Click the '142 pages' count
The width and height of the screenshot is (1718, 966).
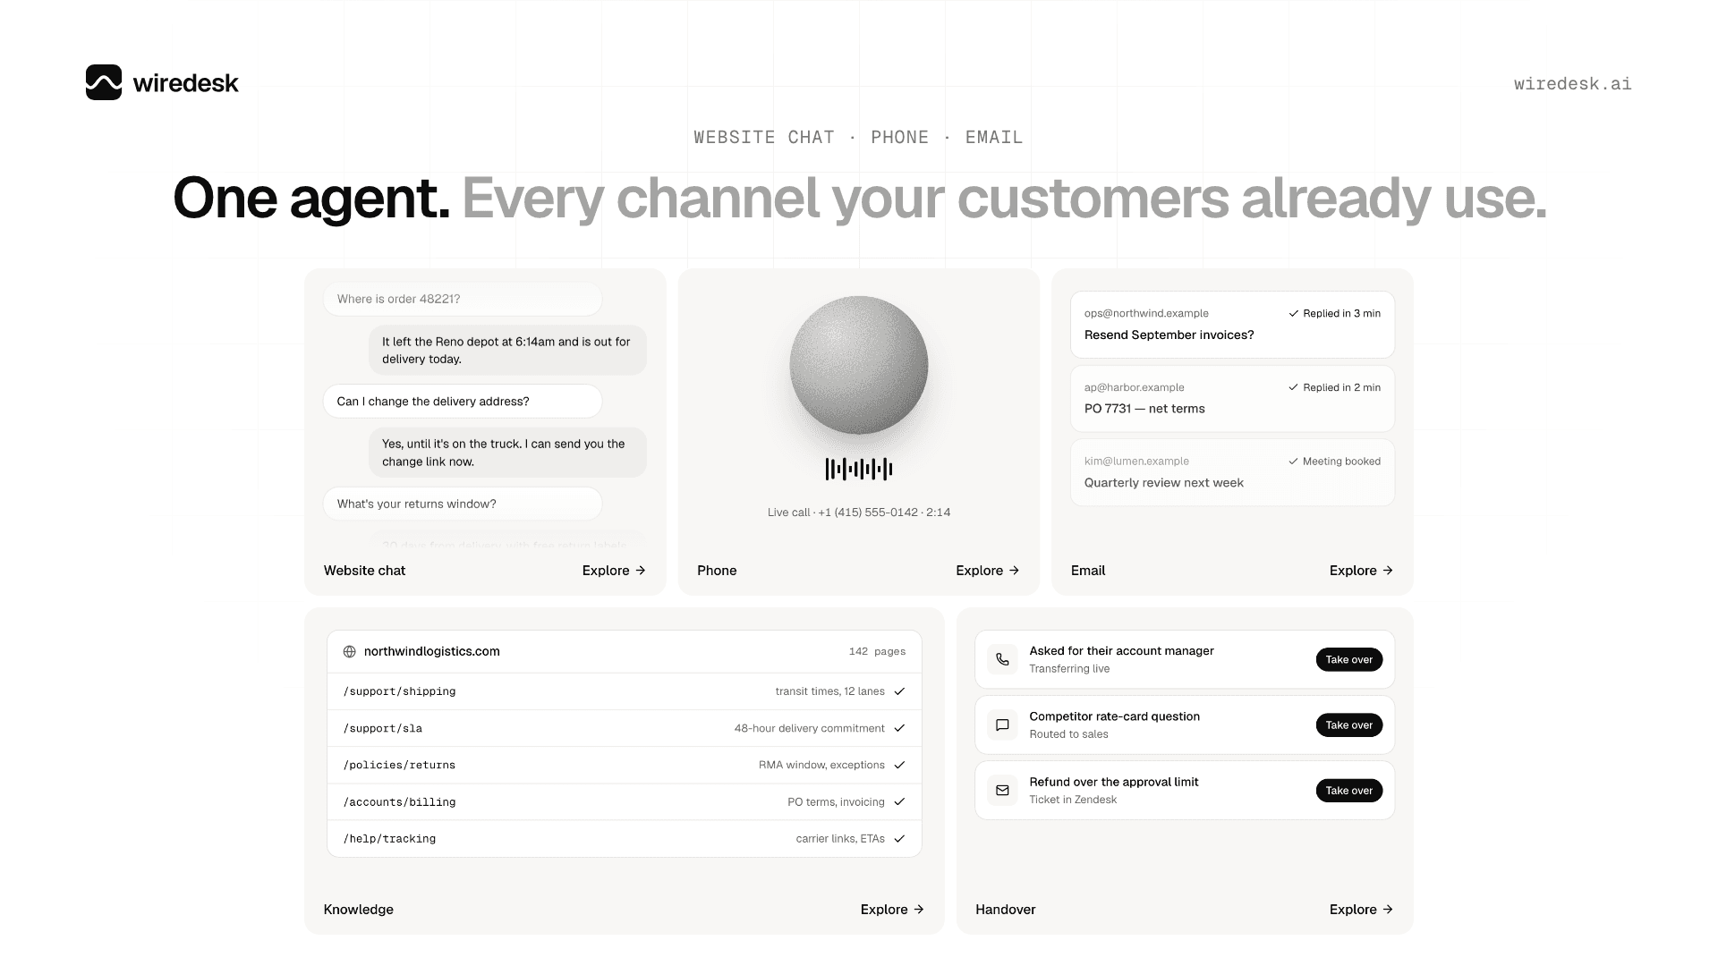pyautogui.click(x=877, y=651)
